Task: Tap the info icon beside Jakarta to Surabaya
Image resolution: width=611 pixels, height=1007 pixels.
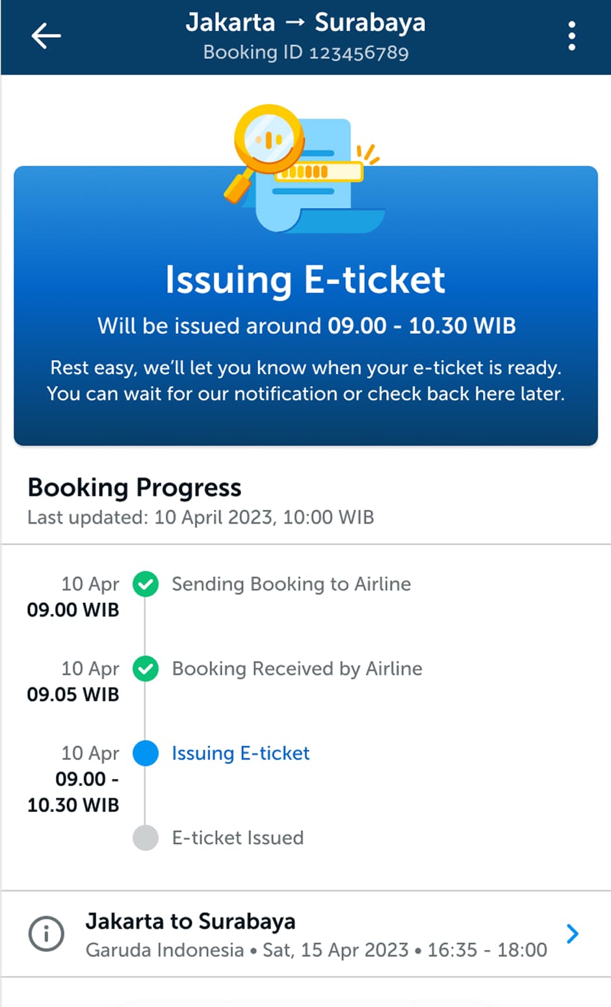Action: tap(46, 934)
